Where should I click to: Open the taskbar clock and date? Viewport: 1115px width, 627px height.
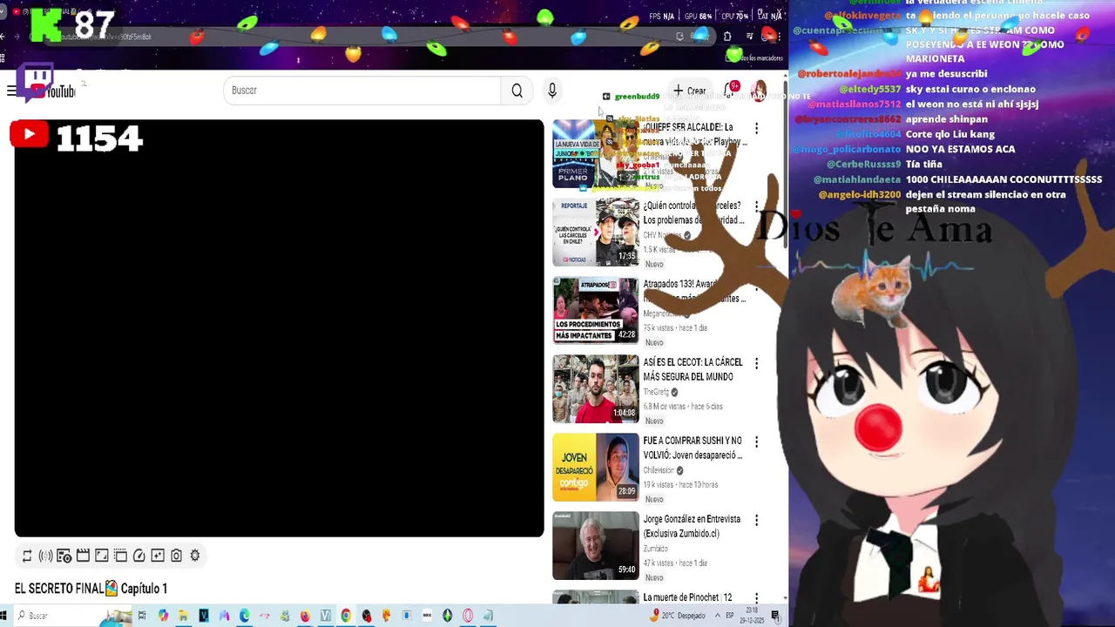pyautogui.click(x=752, y=616)
